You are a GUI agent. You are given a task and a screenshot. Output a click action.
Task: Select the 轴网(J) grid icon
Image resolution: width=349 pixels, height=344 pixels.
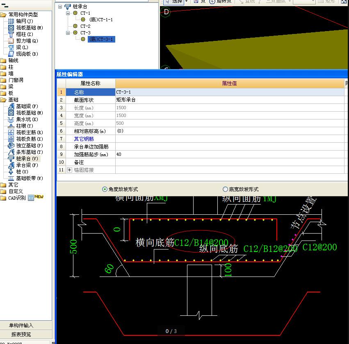coord(11,21)
